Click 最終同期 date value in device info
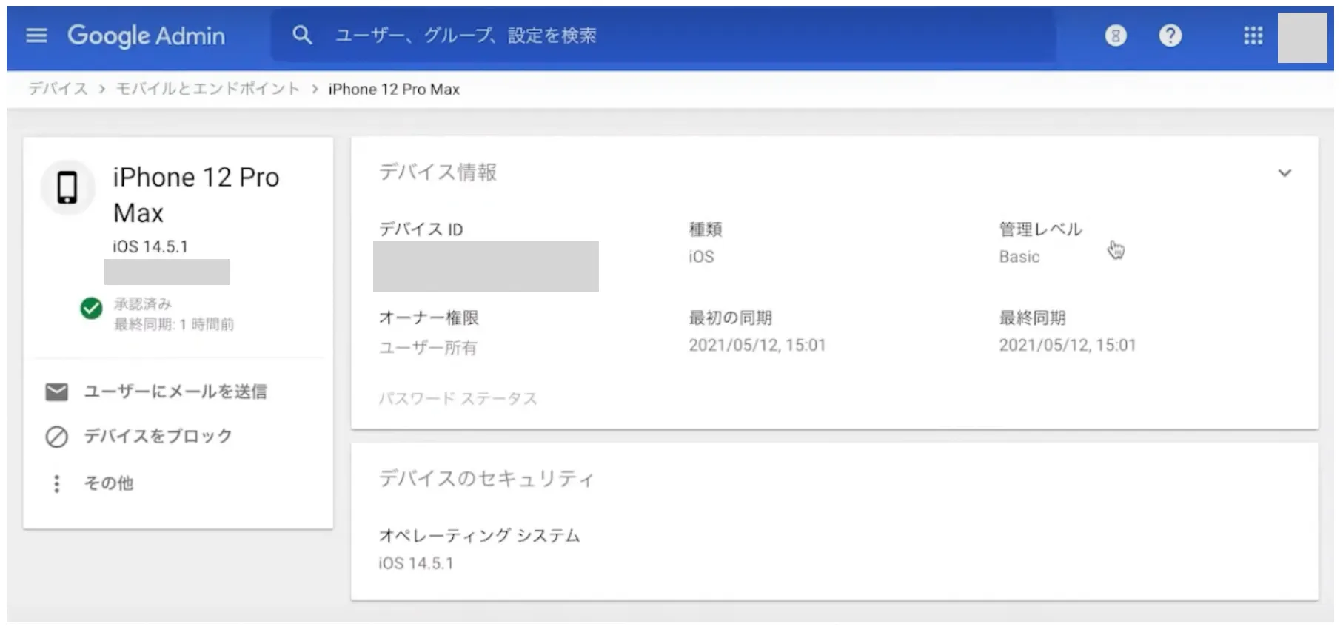The height and width of the screenshot is (635, 1343). click(1067, 345)
